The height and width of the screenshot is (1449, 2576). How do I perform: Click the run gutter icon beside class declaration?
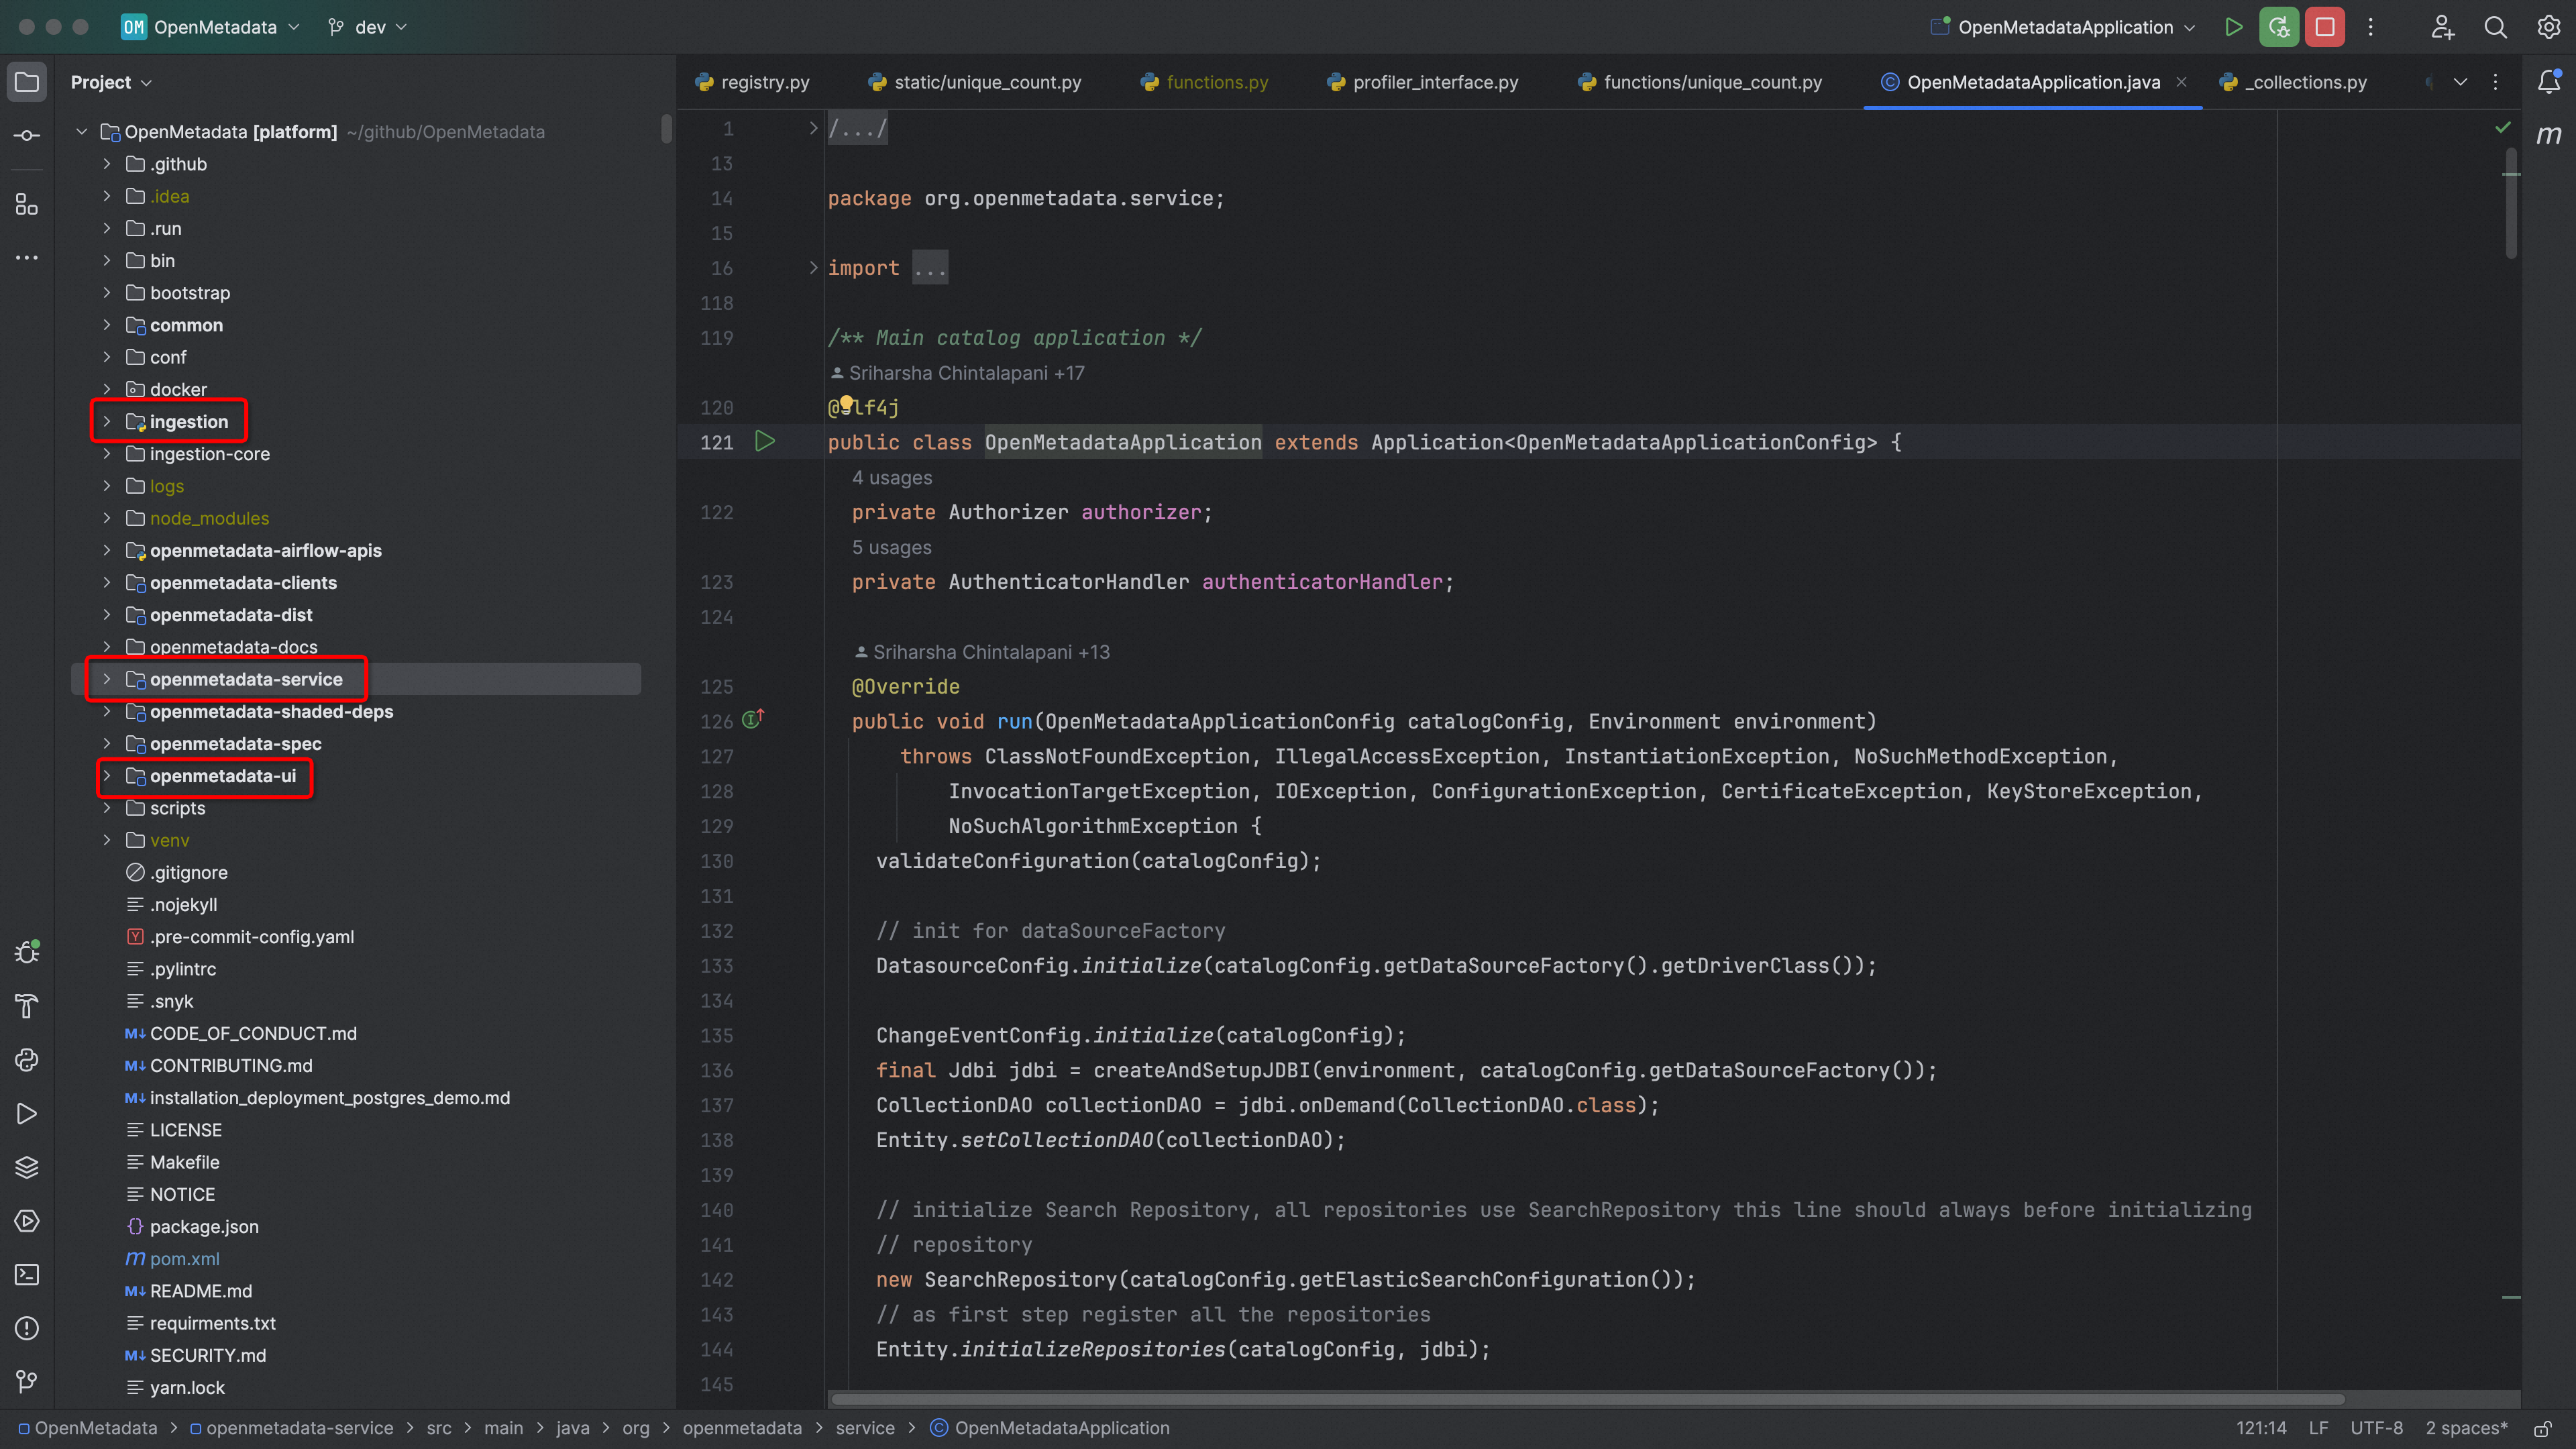765,441
